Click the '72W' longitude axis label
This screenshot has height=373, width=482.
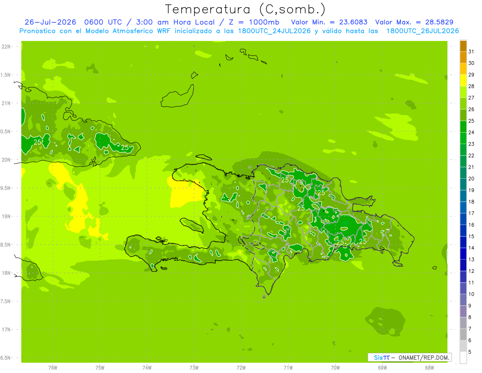click(x=241, y=368)
